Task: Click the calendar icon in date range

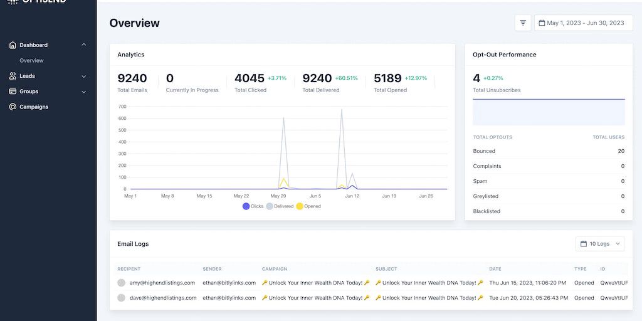Action: [542, 23]
